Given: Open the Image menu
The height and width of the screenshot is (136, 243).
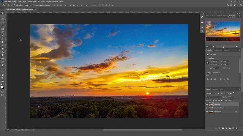Looking at the screenshot, I should (14, 2).
